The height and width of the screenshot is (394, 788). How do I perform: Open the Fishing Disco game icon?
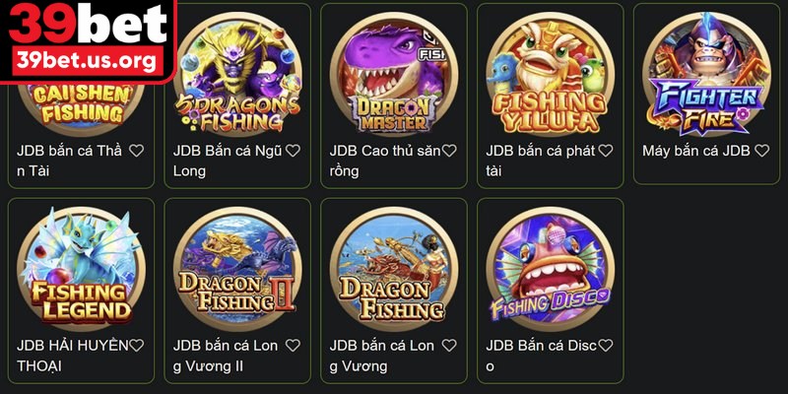tap(550, 269)
